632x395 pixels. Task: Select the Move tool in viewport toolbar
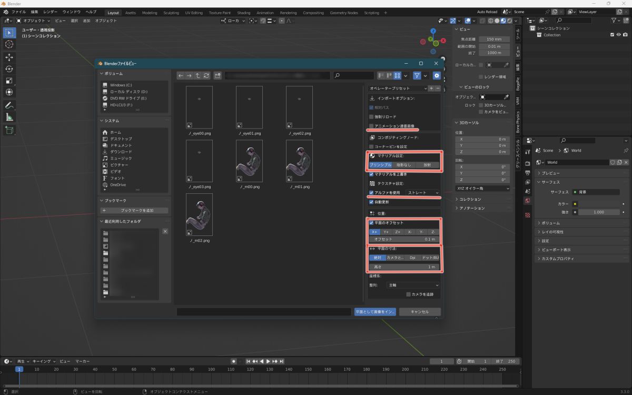pos(9,57)
